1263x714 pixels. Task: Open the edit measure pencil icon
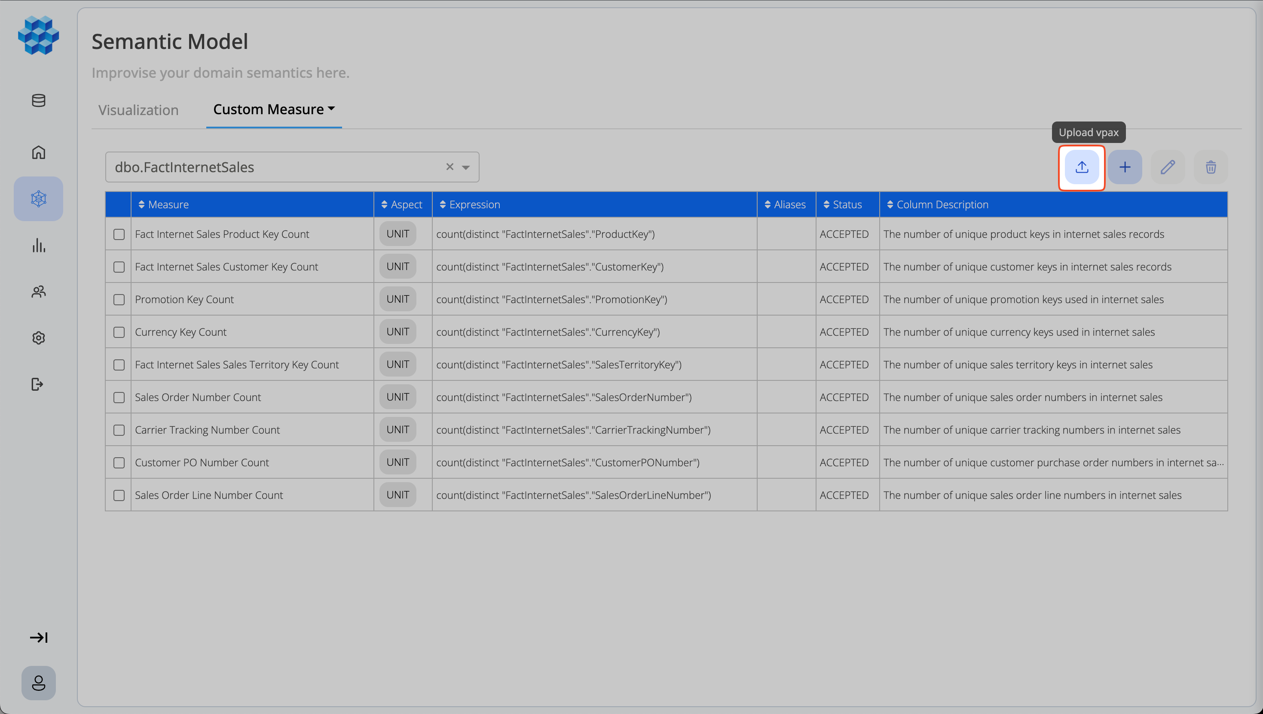(1168, 167)
